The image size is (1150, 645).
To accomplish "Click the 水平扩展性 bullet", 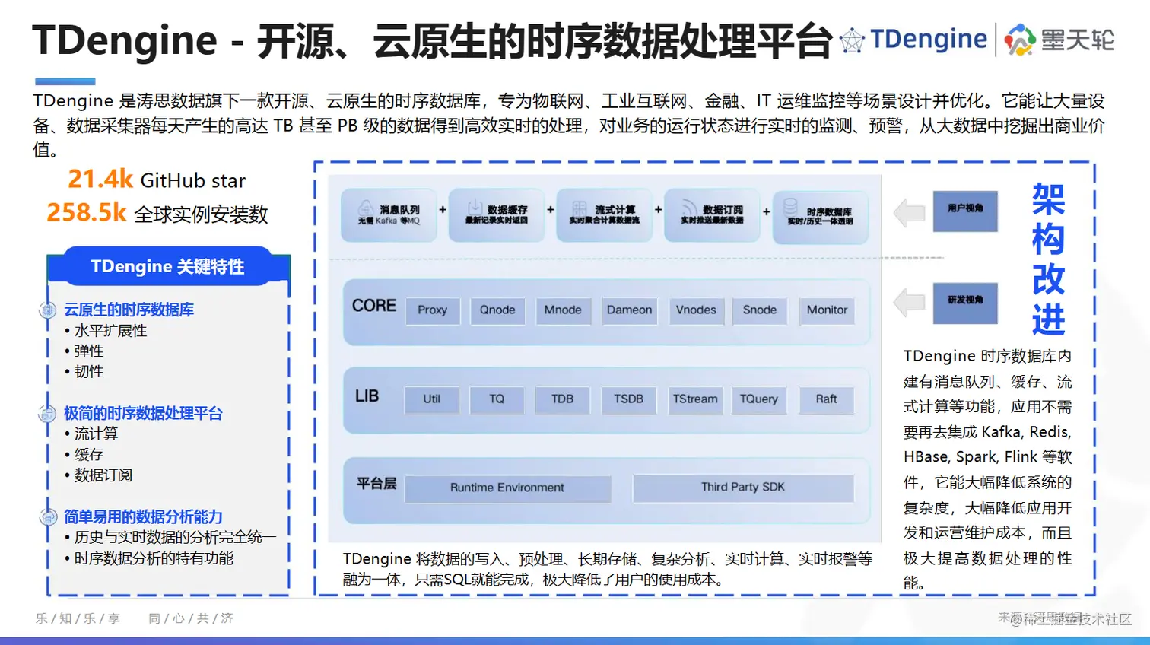I will click(x=106, y=331).
